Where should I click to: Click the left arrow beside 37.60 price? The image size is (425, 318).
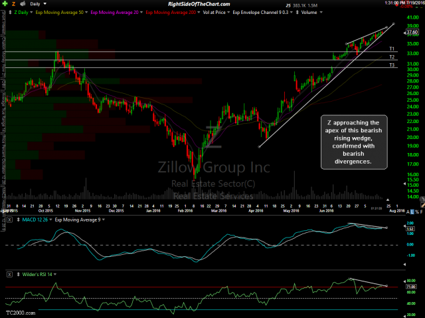tap(404, 33)
